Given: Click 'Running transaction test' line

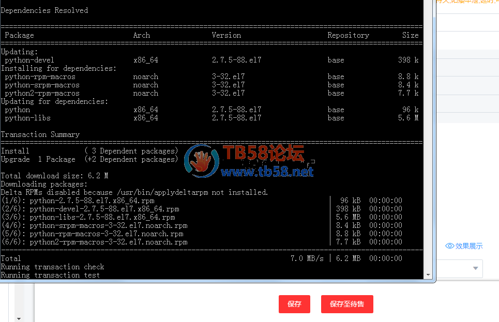Looking at the screenshot, I should coord(50,275).
